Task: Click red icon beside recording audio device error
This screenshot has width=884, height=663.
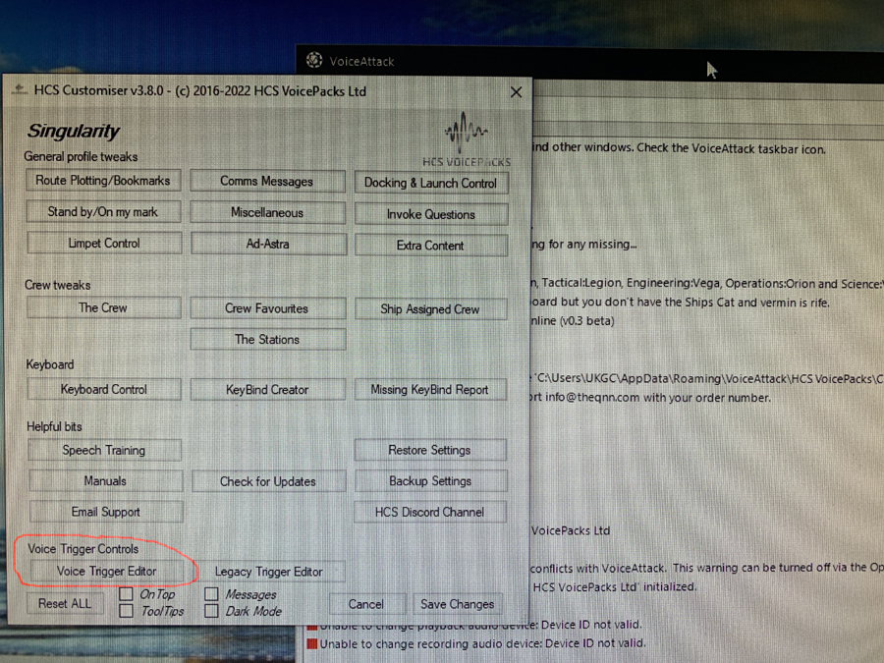Action: tap(311, 643)
